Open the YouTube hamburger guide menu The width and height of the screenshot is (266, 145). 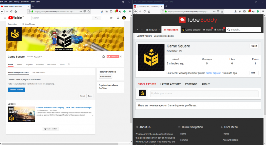point(6,18)
